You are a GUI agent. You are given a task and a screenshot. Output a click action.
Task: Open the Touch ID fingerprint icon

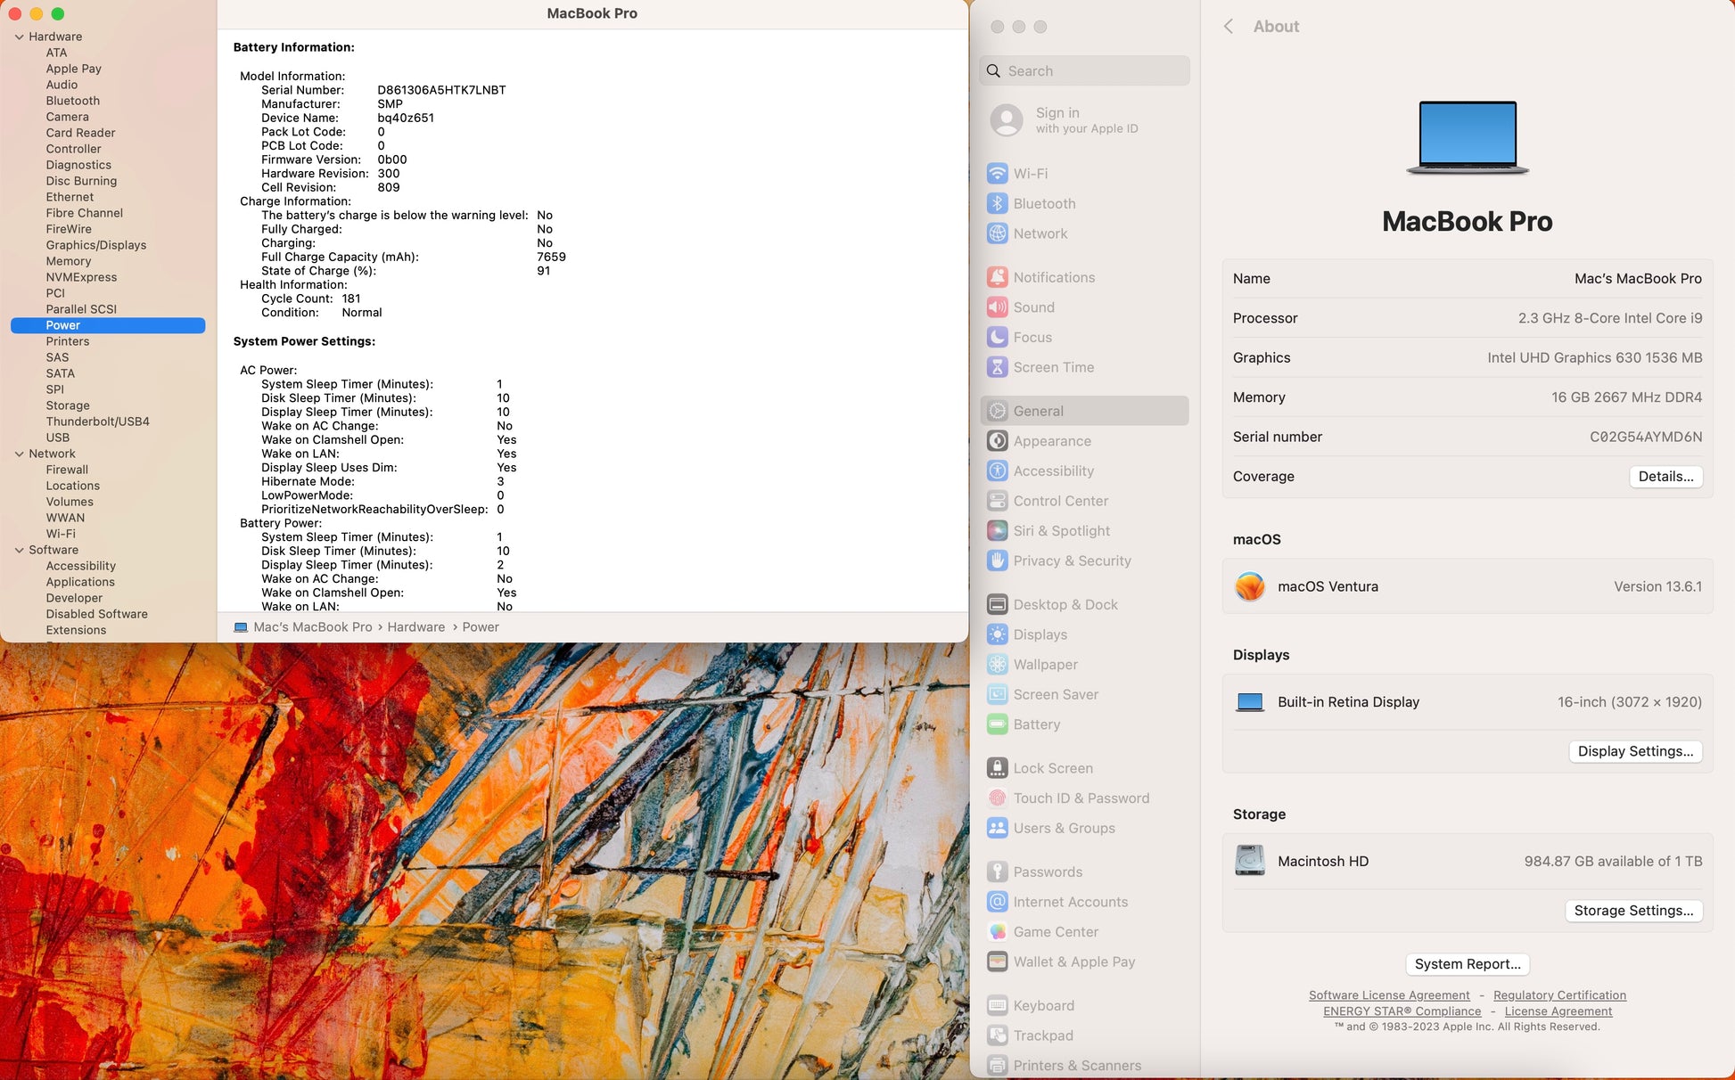998,798
